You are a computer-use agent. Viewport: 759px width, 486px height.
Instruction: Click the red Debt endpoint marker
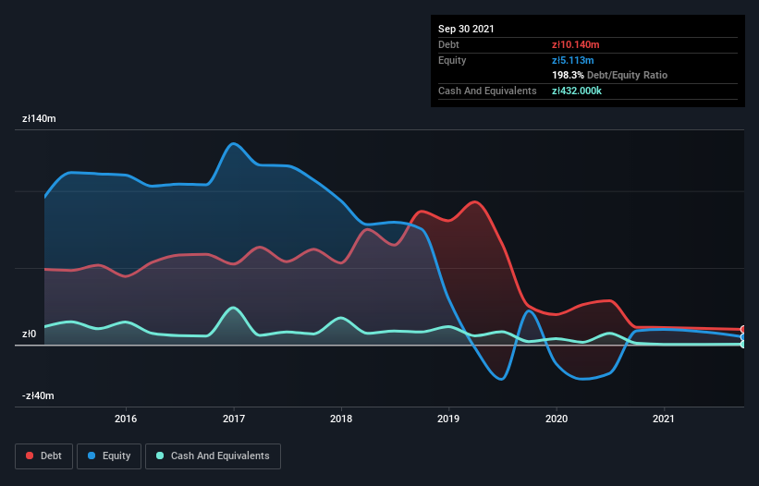(x=743, y=329)
